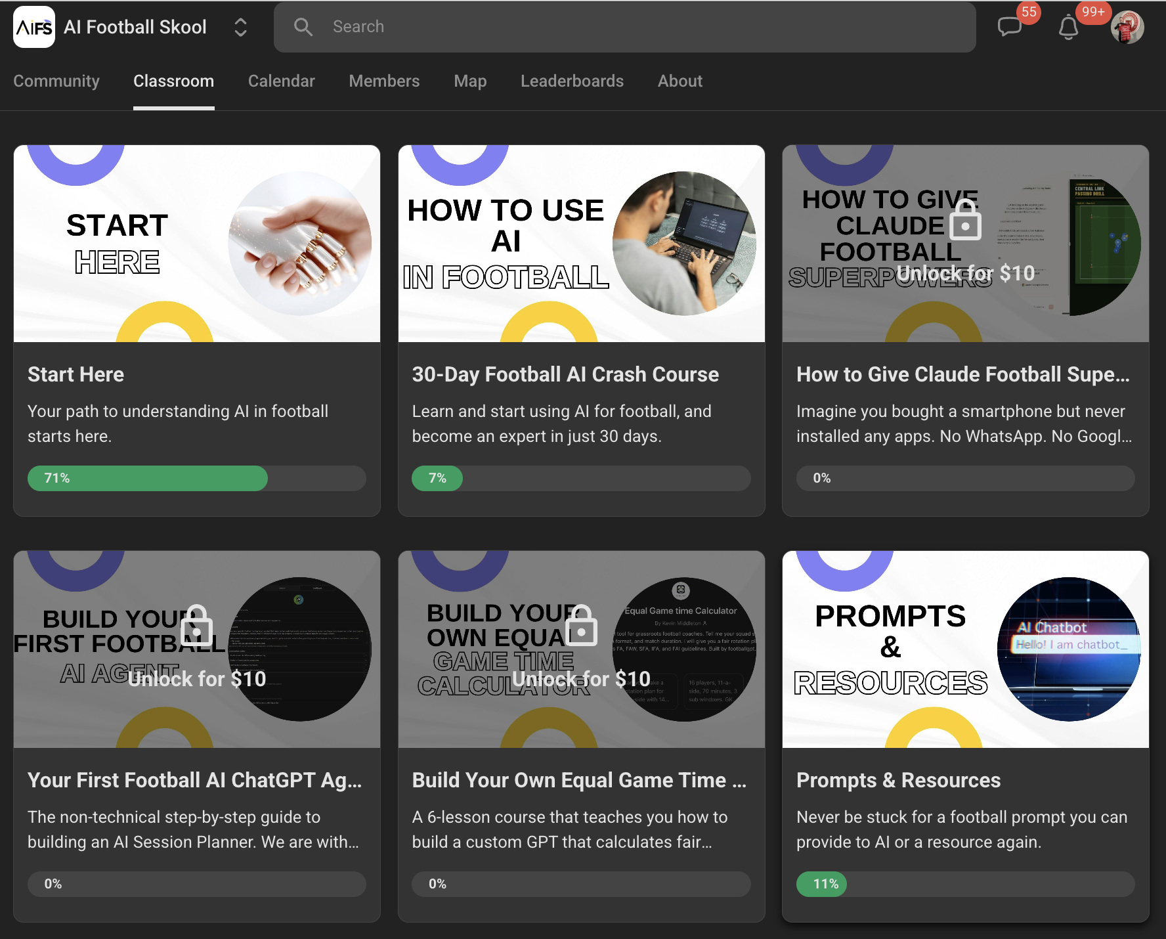Click lock icon on Claude Football Superpowers course

coord(965,221)
